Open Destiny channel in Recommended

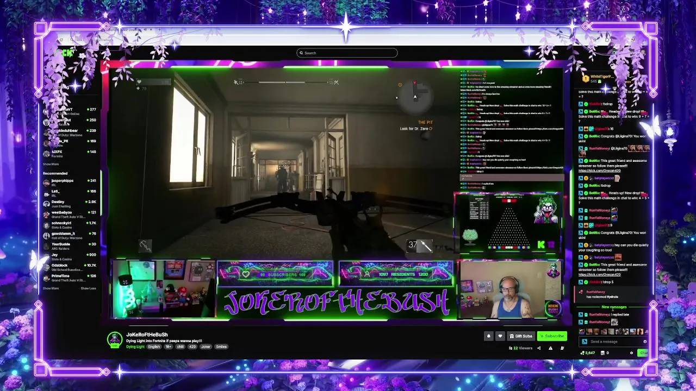(x=70, y=204)
